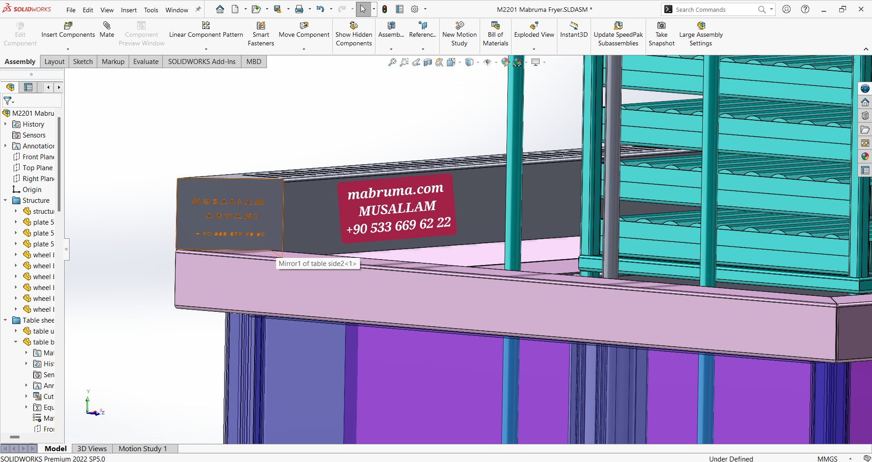The image size is (872, 462).
Task: Switch to SOLIDWORKS Add-Ins tab
Action: click(202, 62)
